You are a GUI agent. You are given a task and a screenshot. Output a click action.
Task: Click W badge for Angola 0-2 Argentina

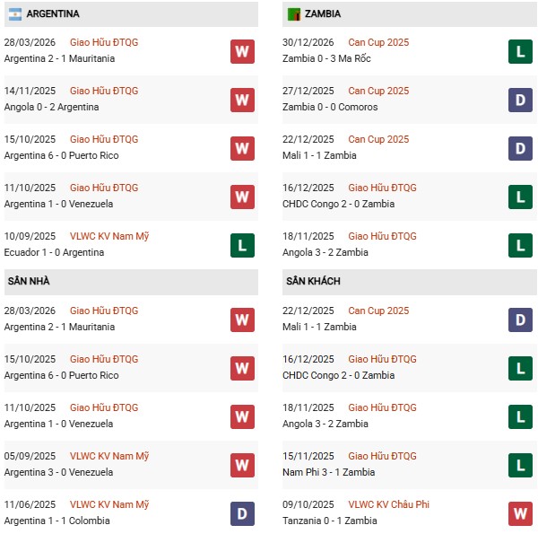point(242,100)
